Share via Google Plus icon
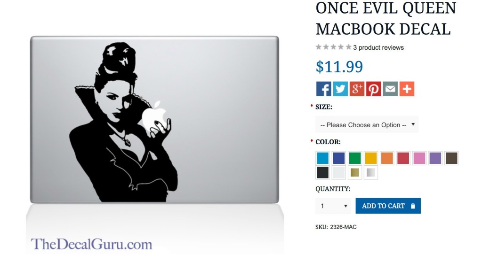Image resolution: width=482 pixels, height=254 pixels. click(x=357, y=89)
